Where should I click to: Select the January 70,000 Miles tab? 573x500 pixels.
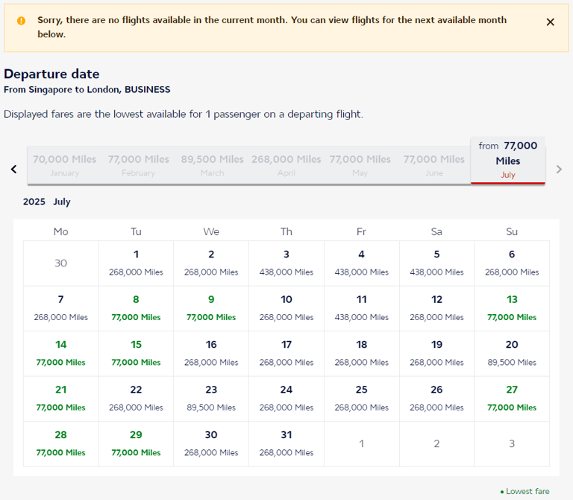pyautogui.click(x=65, y=165)
